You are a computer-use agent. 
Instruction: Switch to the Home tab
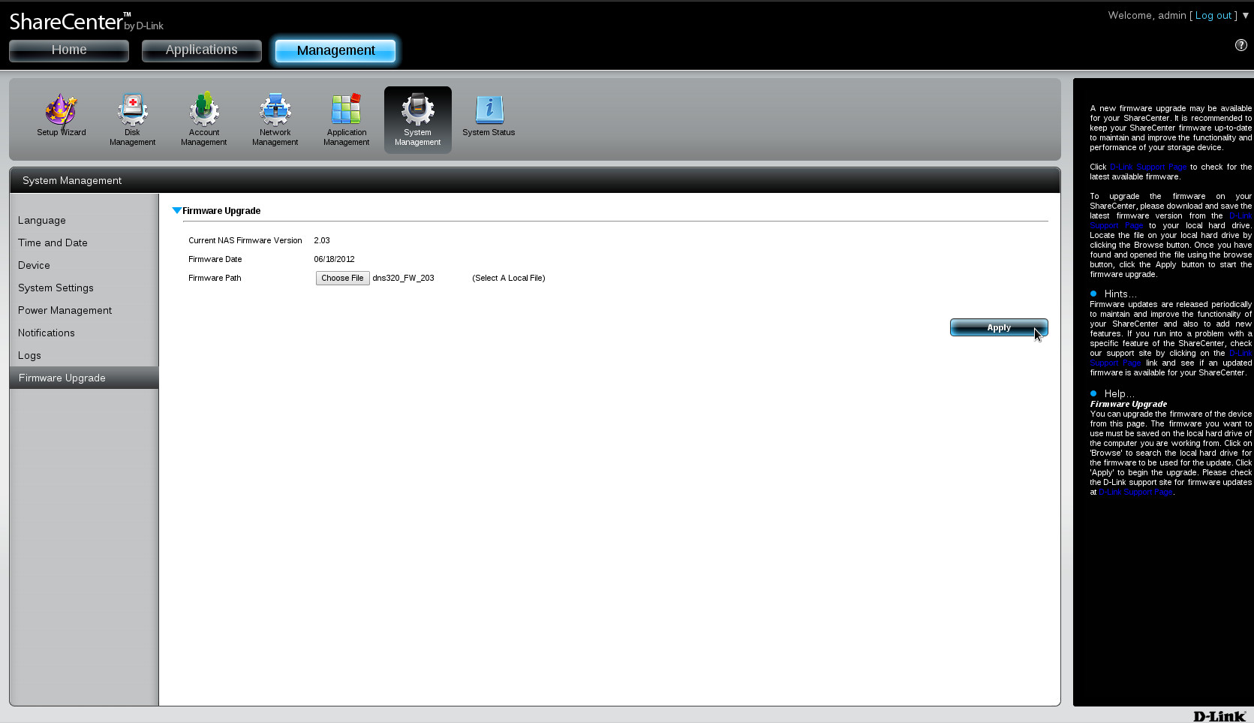(69, 50)
